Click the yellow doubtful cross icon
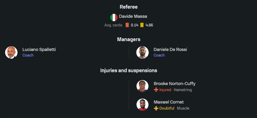Screen dimensions: 257x118 (156, 108)
